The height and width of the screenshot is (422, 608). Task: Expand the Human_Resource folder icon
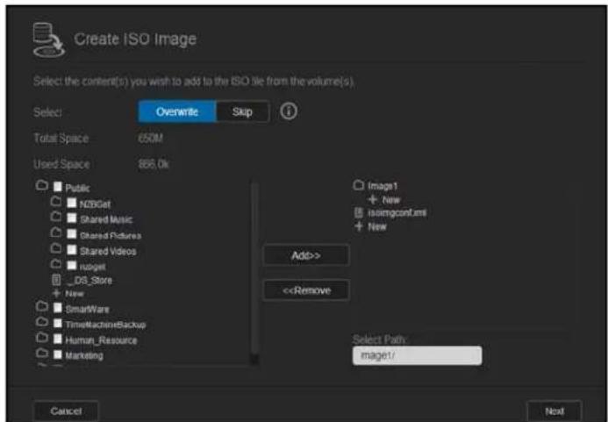pyautogui.click(x=41, y=339)
